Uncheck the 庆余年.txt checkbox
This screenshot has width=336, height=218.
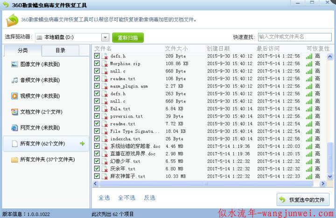97,168
